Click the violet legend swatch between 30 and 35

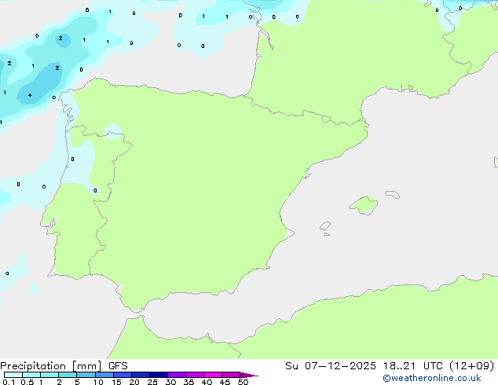pos(177,375)
